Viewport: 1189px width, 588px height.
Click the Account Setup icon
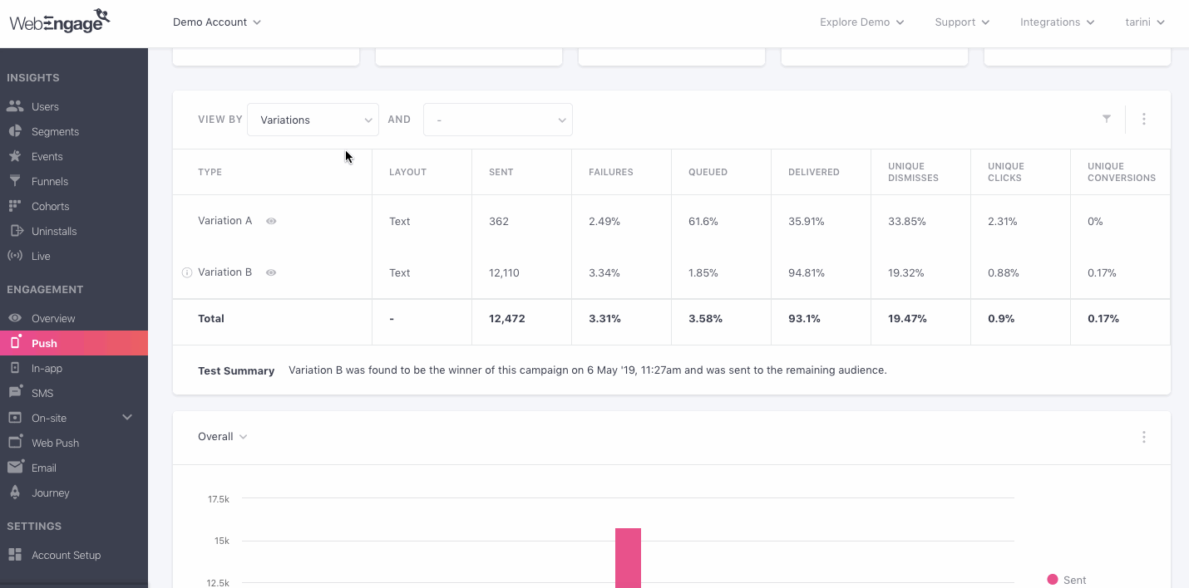click(x=15, y=555)
